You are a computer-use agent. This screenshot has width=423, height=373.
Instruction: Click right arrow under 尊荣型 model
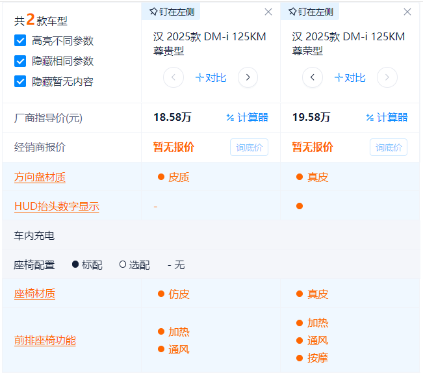387,78
